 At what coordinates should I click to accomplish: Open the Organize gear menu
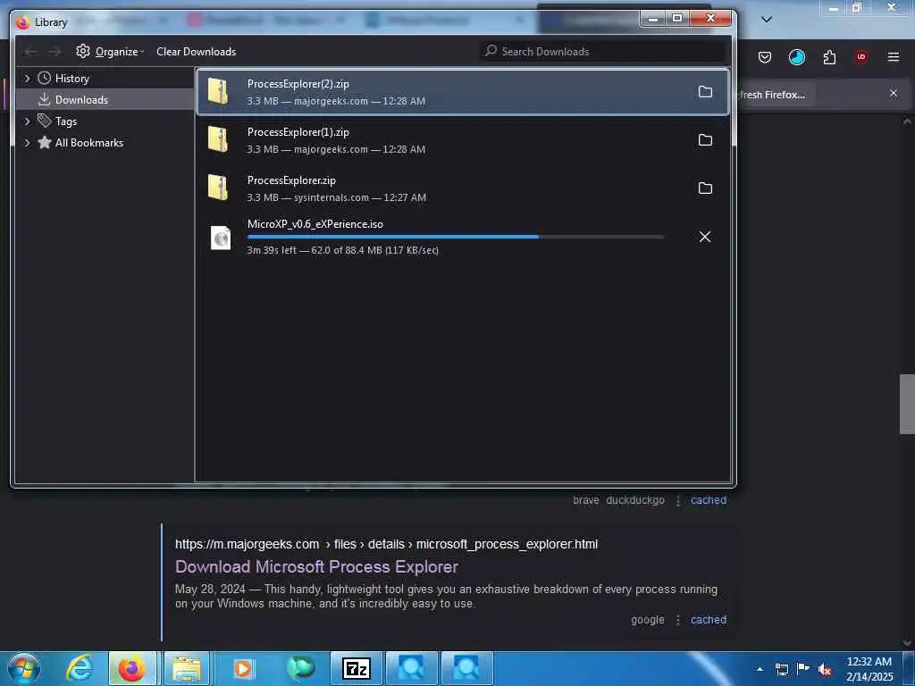(110, 51)
